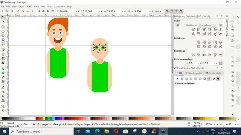Decrease zoom with minus stepper

215,124
